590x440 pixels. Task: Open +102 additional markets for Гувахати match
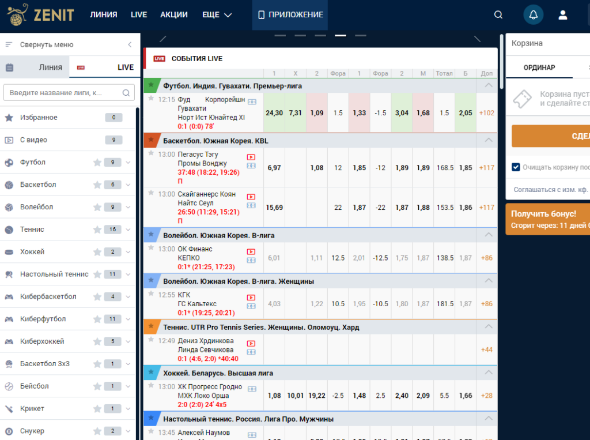tap(486, 113)
